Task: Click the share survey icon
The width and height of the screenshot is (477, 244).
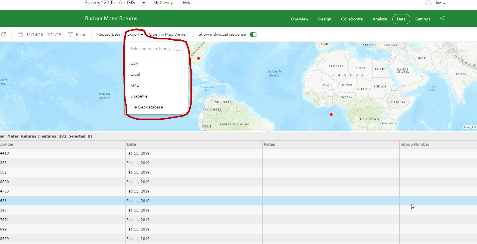Action: point(442,18)
